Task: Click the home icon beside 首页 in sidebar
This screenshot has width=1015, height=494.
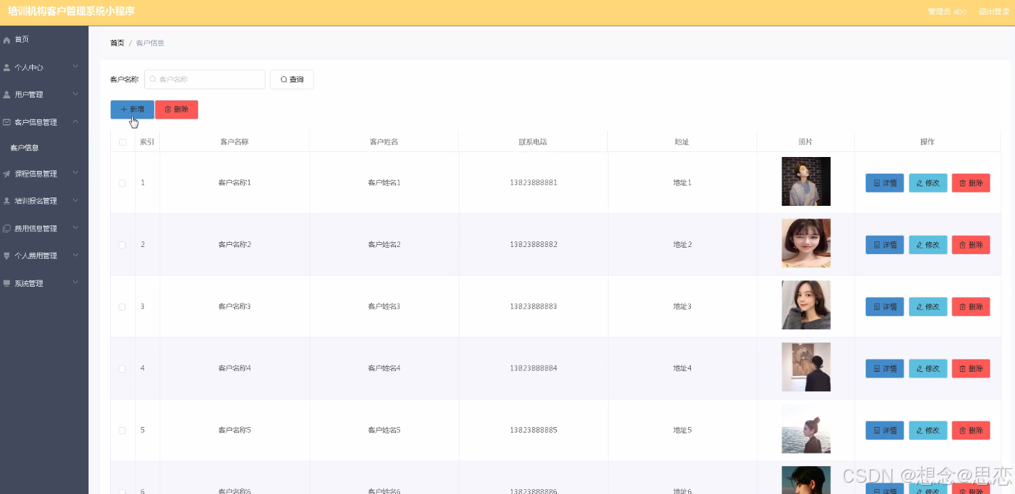Action: [x=7, y=40]
